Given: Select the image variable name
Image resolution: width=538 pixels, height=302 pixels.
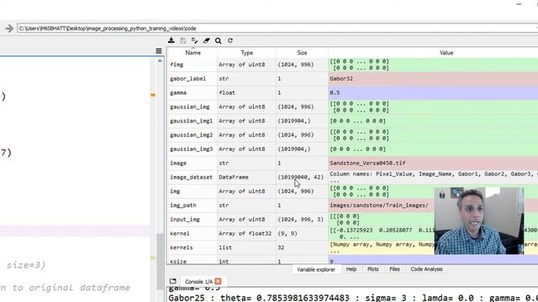Looking at the screenshot, I should pyautogui.click(x=178, y=163).
